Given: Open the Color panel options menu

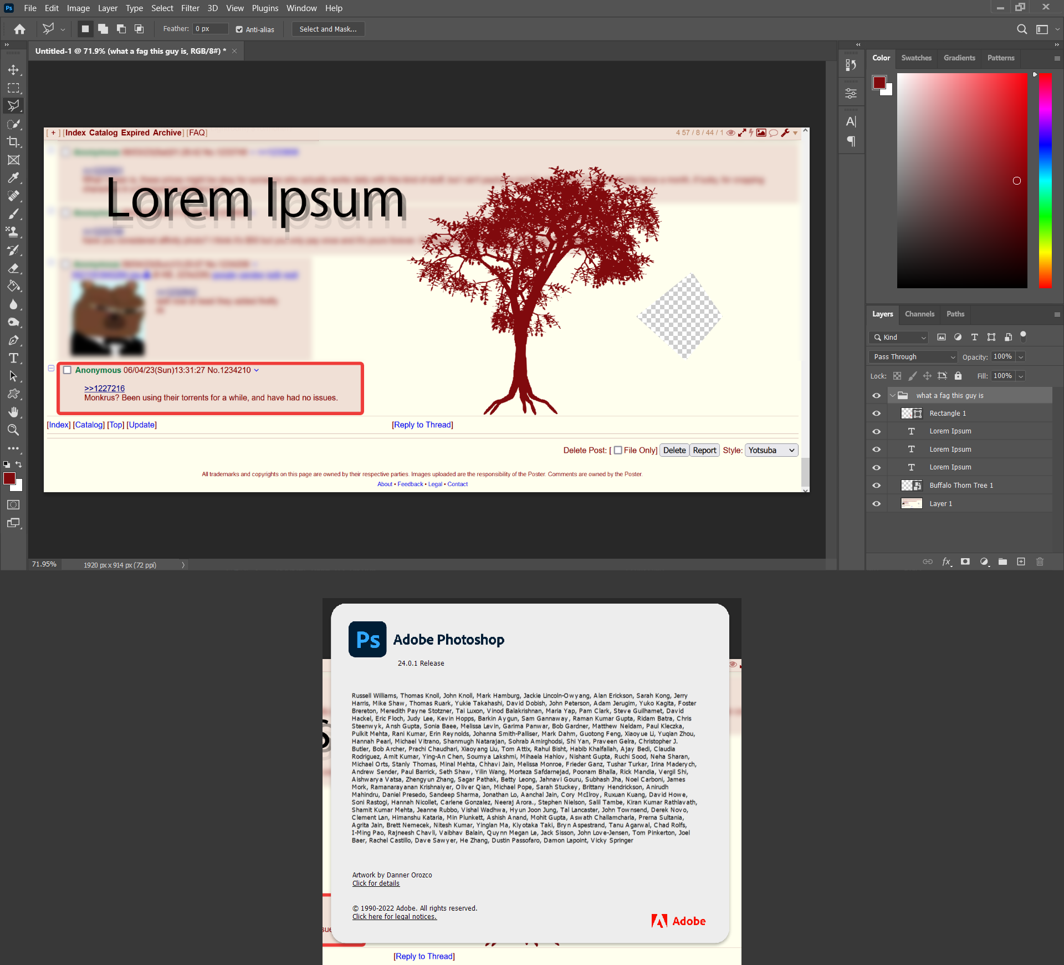Looking at the screenshot, I should click(x=1057, y=58).
